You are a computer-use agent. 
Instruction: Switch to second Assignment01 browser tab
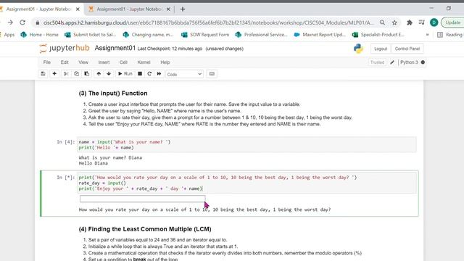(x=129, y=9)
